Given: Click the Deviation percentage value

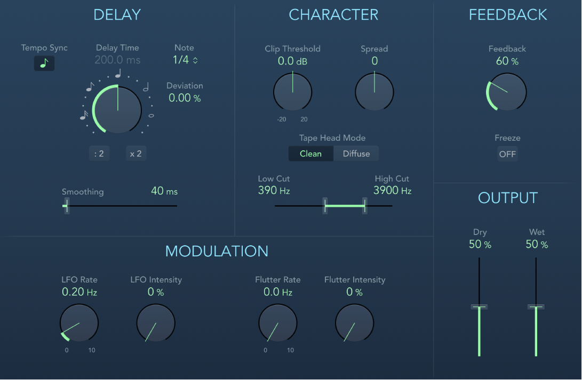Looking at the screenshot, I should (x=184, y=98).
